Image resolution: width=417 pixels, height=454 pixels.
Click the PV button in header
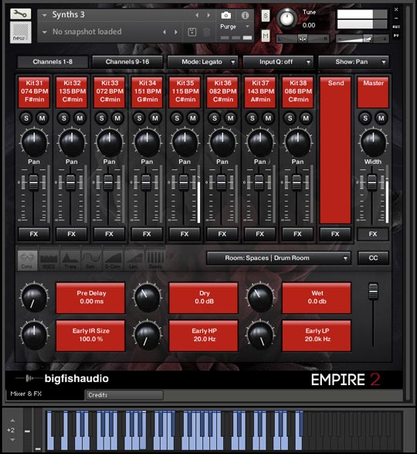[396, 36]
